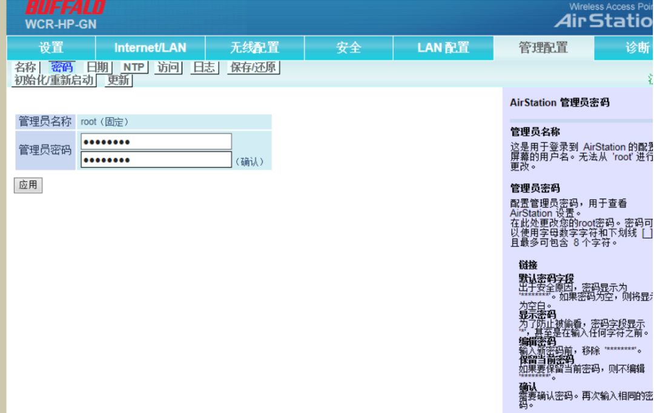This screenshot has height=413, width=654.
Task: Open the 无线配置 tab
Action: pos(249,47)
